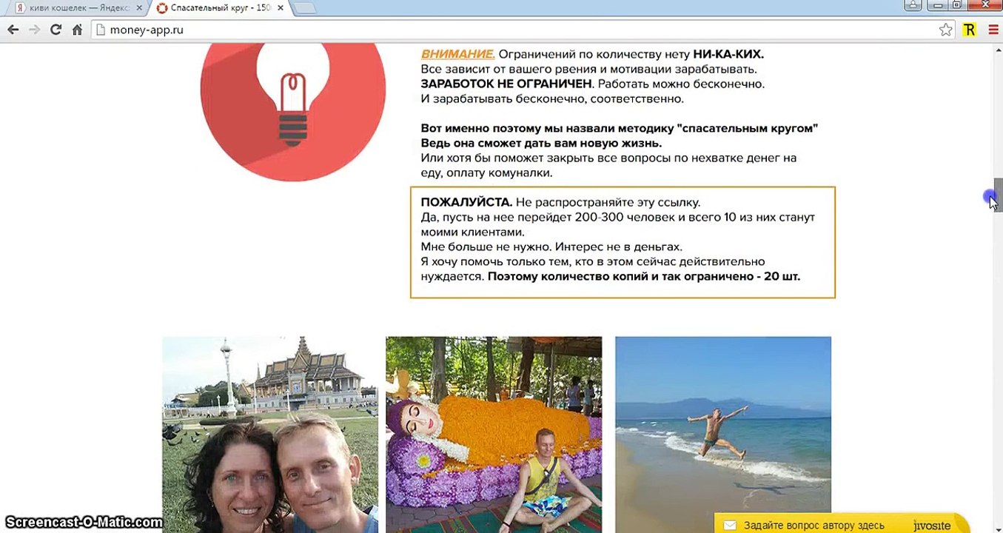Click the scrollbar up arrow
The width and height of the screenshot is (1003, 533).
point(997,49)
